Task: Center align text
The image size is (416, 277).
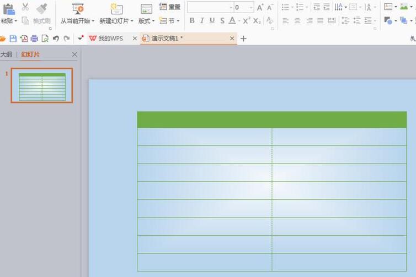Action: pyautogui.click(x=297, y=20)
